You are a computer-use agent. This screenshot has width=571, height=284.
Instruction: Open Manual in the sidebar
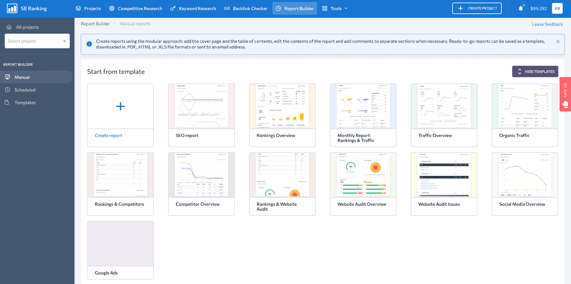click(x=36, y=77)
